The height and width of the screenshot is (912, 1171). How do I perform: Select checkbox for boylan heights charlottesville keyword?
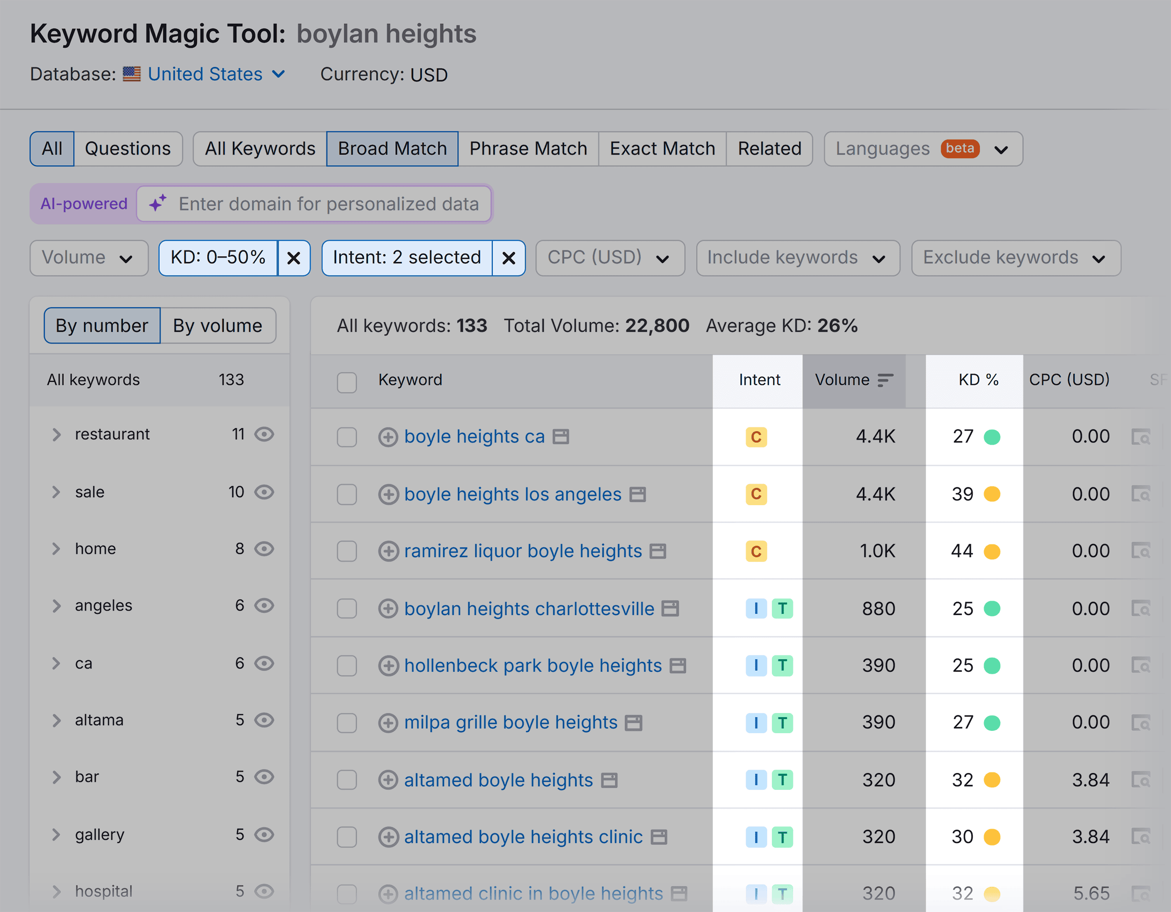click(347, 608)
